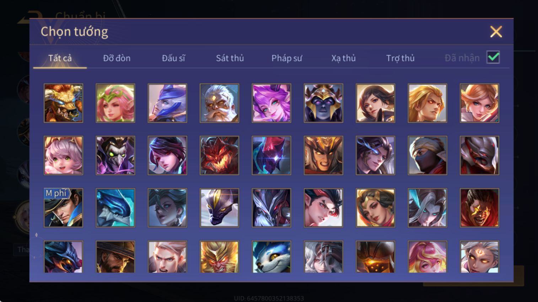Open the 'Đấu sĩ' tab

pyautogui.click(x=173, y=58)
